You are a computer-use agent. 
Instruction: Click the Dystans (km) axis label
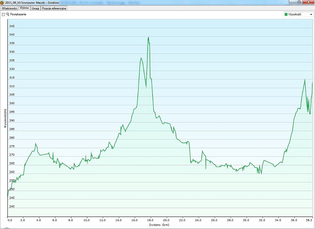pyautogui.click(x=159, y=225)
